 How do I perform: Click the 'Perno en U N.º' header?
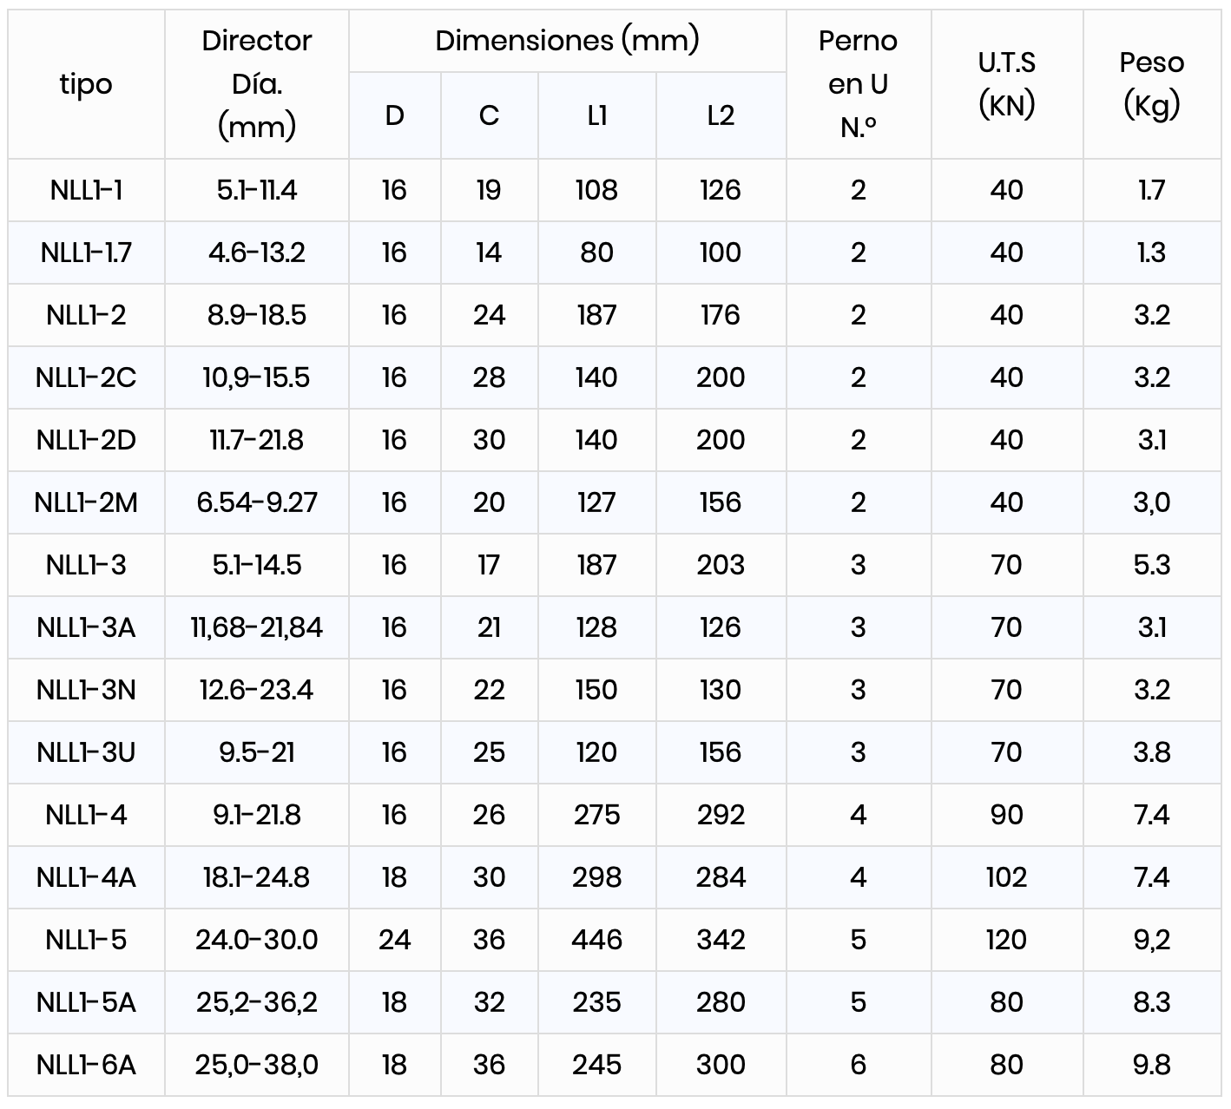(x=859, y=84)
